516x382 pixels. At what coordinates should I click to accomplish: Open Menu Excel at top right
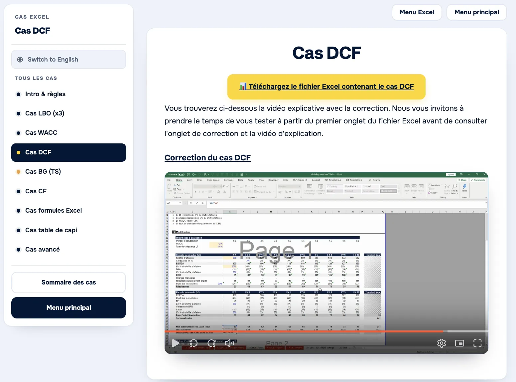pos(417,12)
